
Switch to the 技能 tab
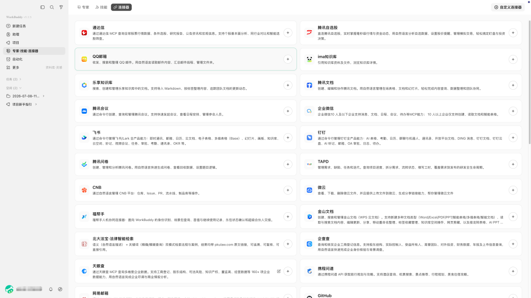pyautogui.click(x=101, y=7)
